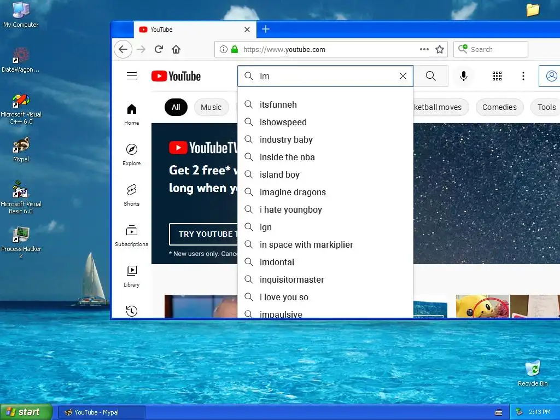The height and width of the screenshot is (420, 560).
Task: Click the TRY YOUTUBE TV button
Action: point(203,234)
